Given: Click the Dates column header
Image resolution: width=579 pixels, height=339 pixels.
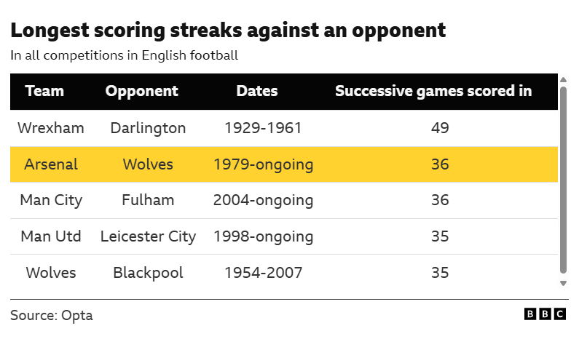Looking at the screenshot, I should (257, 91).
